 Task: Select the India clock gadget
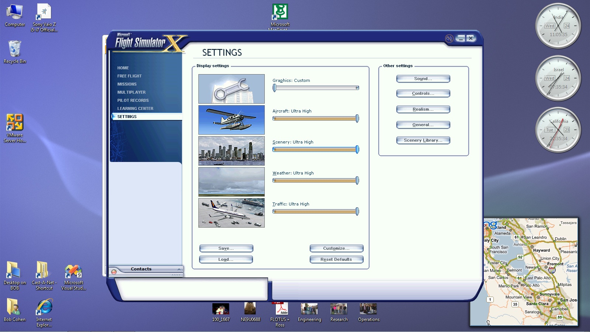[558, 26]
